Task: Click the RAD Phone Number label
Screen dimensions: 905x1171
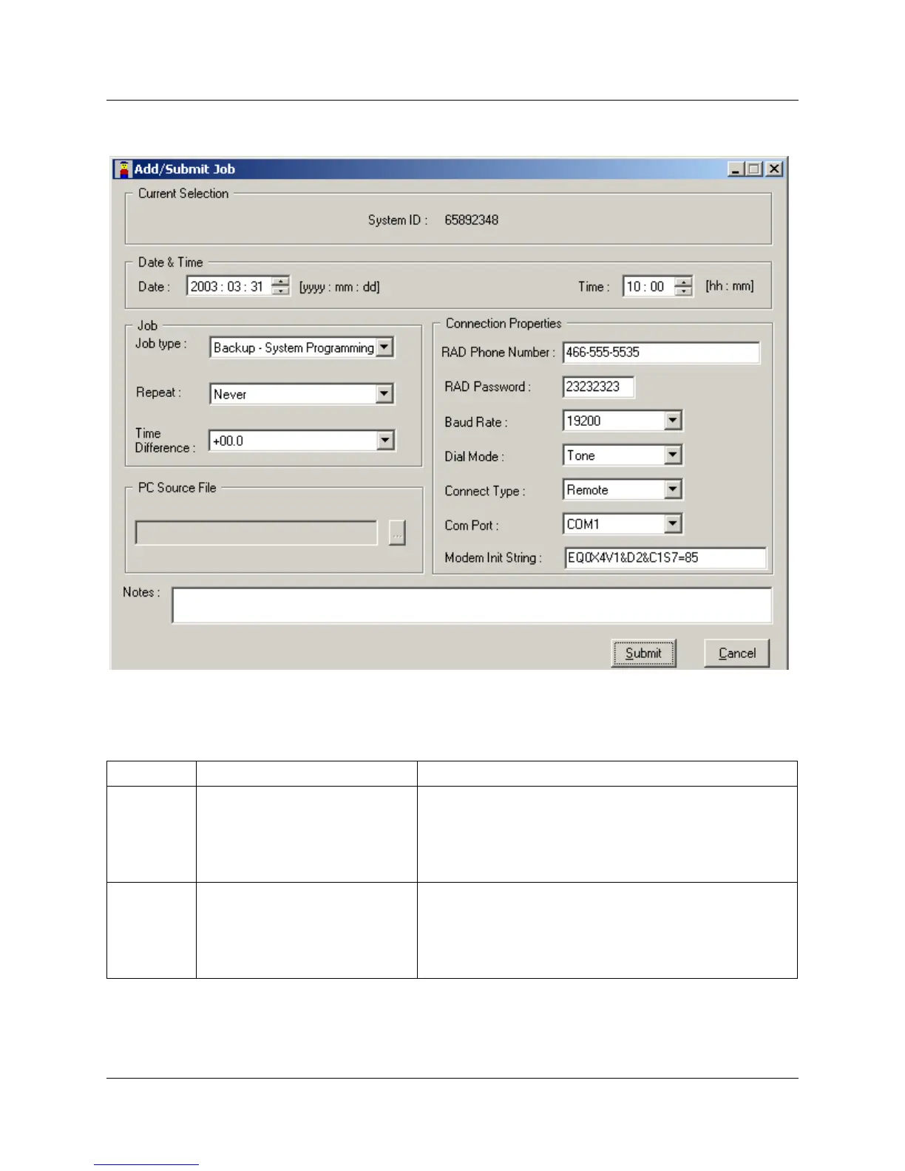Action: tap(498, 353)
